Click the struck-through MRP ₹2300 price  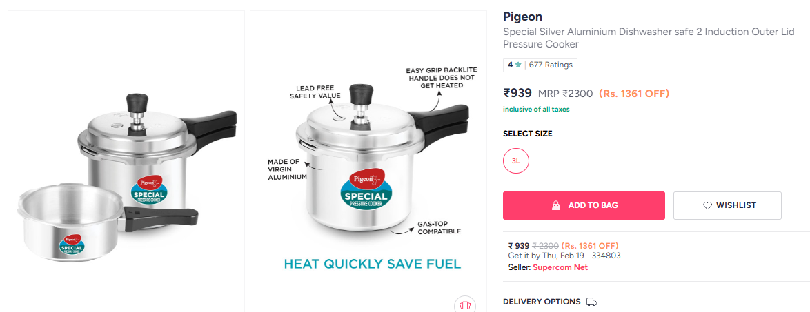click(x=577, y=94)
